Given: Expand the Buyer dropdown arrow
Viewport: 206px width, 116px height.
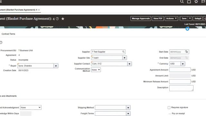Looking at the screenshot, I should tap(56, 66).
